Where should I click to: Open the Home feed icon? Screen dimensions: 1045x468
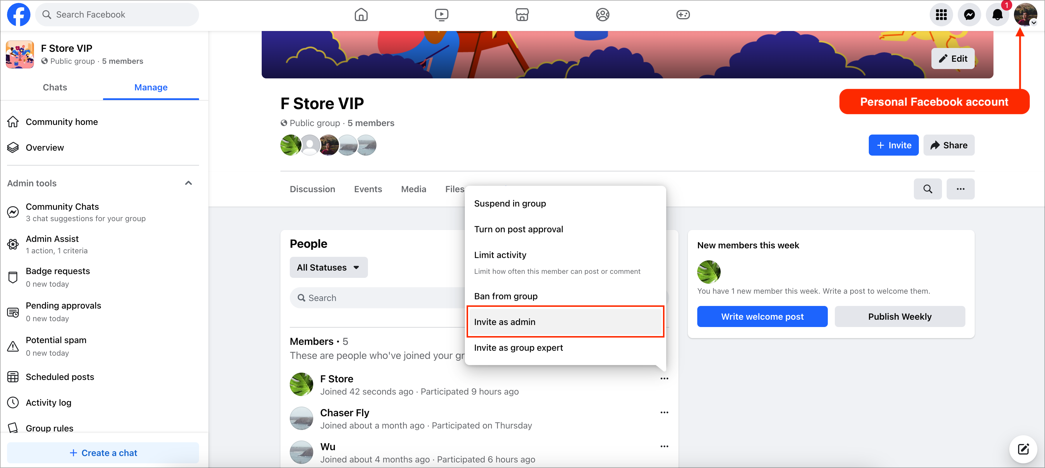361,15
